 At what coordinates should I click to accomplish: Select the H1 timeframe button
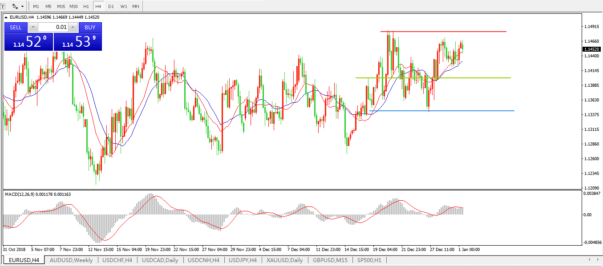point(86,7)
